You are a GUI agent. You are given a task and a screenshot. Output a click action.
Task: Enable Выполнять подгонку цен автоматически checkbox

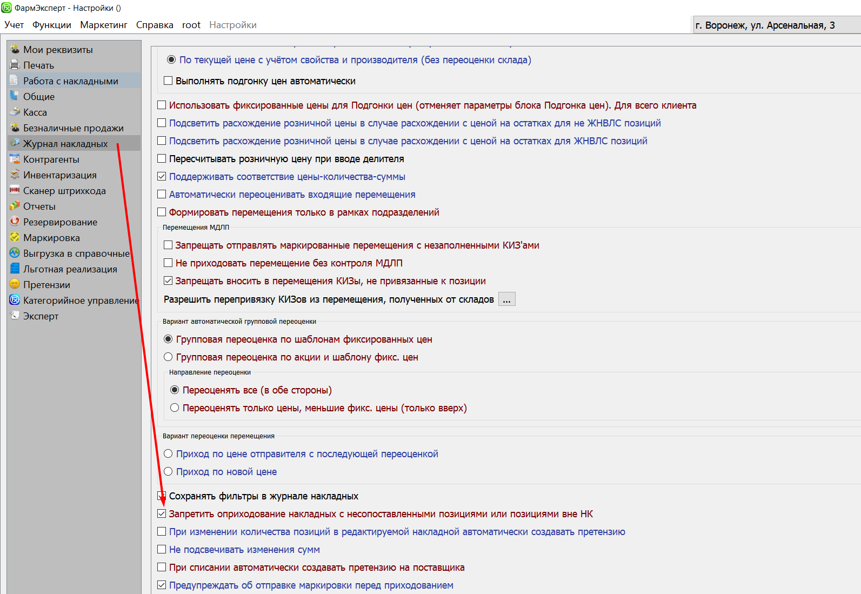[168, 81]
